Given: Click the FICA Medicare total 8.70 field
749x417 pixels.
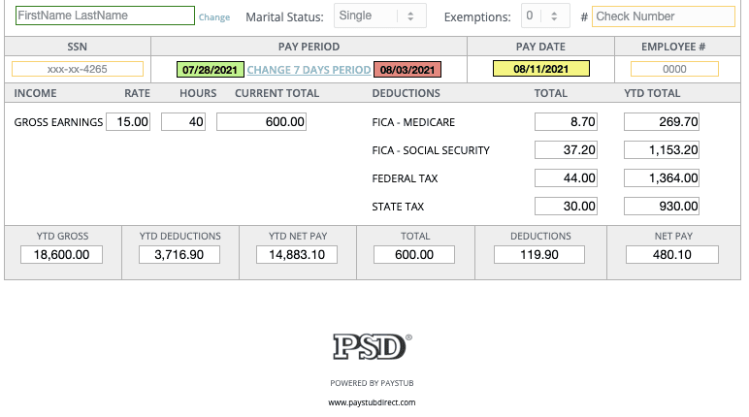Looking at the screenshot, I should 568,122.
